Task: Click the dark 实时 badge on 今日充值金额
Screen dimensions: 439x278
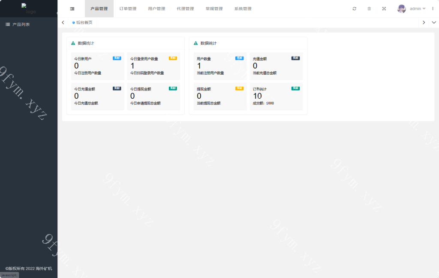Action: coord(117,88)
